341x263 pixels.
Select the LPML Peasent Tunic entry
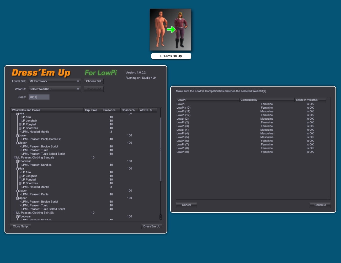[x=35, y=150]
